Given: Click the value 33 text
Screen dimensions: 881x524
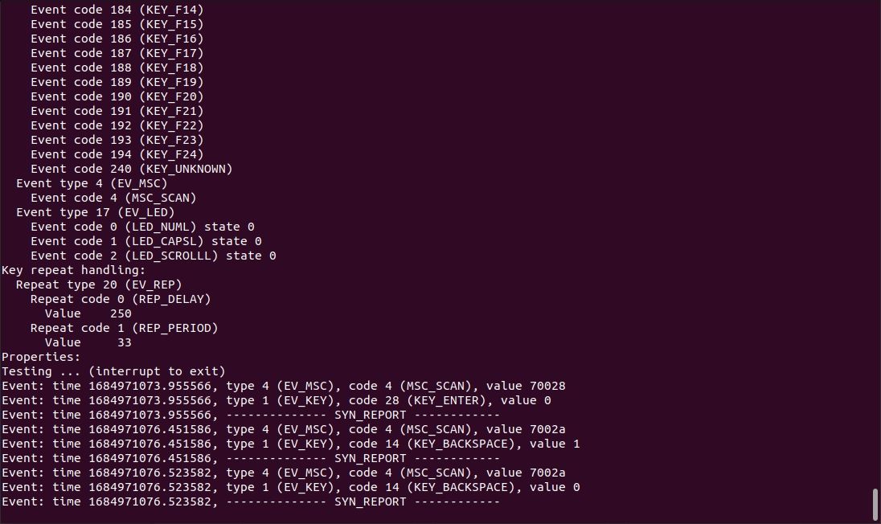Looking at the screenshot, I should pos(88,342).
